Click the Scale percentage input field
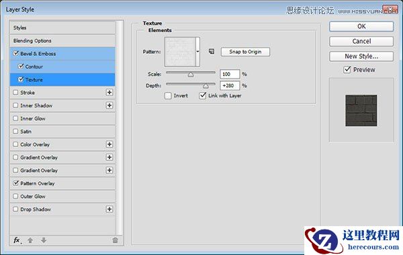The height and width of the screenshot is (255, 403). coord(230,74)
